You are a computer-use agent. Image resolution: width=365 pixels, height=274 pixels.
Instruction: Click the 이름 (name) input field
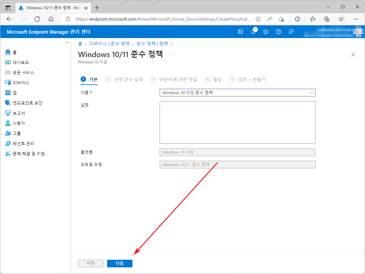(237, 93)
